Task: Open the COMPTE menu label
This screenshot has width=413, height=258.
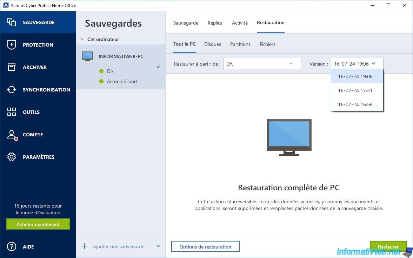Action: [33, 135]
